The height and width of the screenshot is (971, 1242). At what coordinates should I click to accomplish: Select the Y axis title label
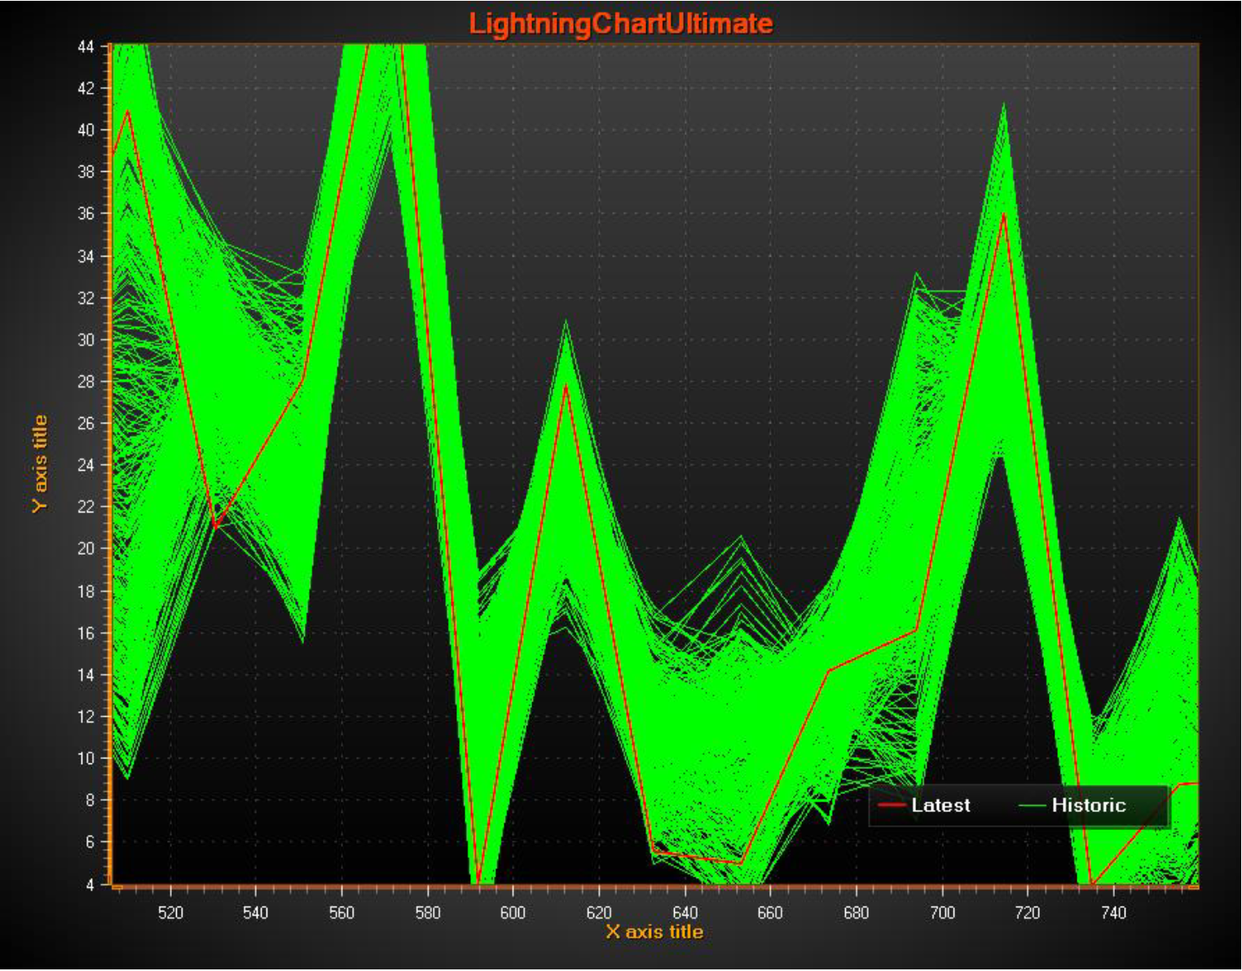point(39,464)
